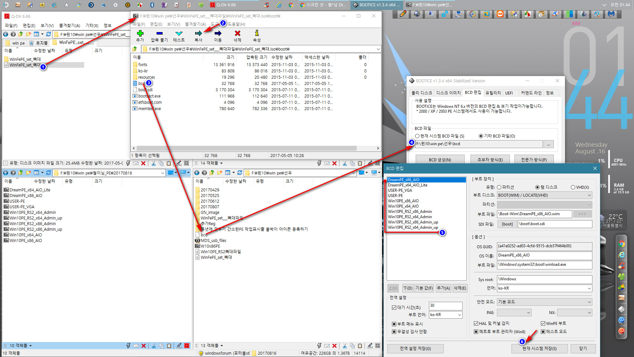Open 즐겨찾기(A) menu in Q-Dir
The height and width of the screenshot is (357, 634).
69,25
